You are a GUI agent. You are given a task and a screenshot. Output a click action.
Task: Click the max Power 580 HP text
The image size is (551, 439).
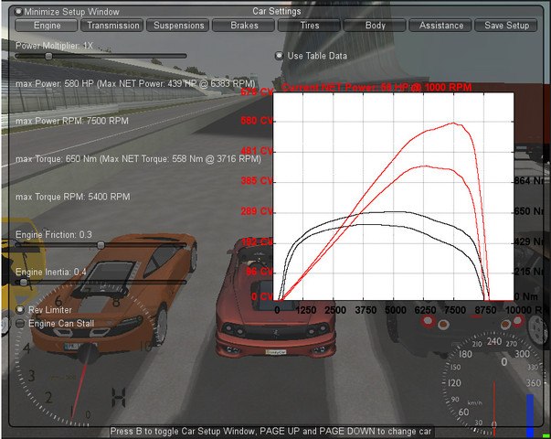pos(135,84)
